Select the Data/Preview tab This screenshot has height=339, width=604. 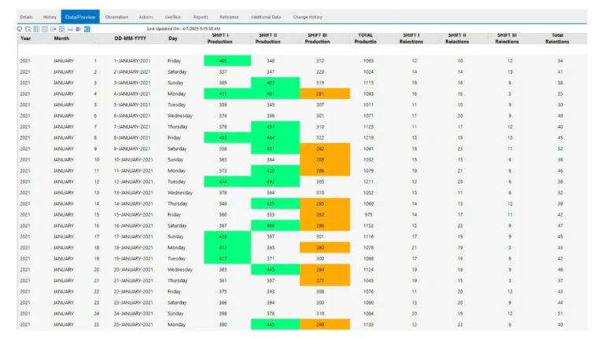point(80,17)
